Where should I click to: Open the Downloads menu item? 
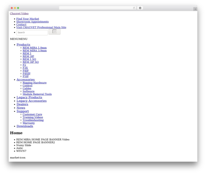click(25, 126)
